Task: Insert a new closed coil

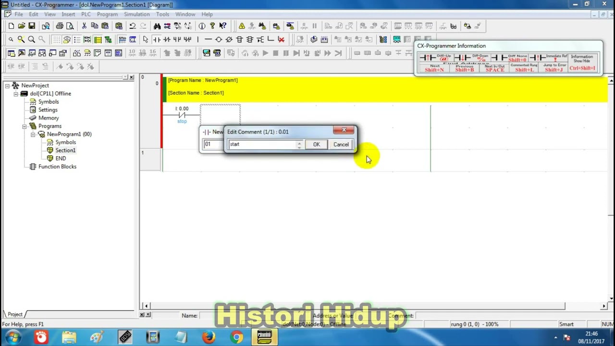Action: (x=229, y=39)
